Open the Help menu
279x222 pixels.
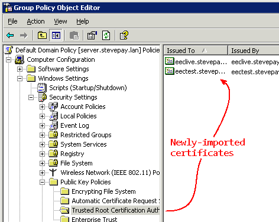(83, 21)
